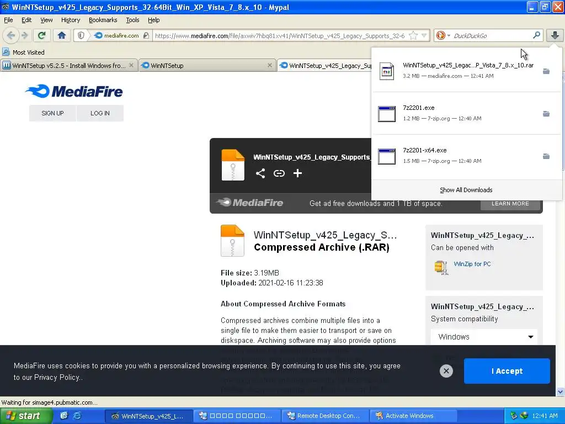Click the LEARN MORE button

click(510, 204)
